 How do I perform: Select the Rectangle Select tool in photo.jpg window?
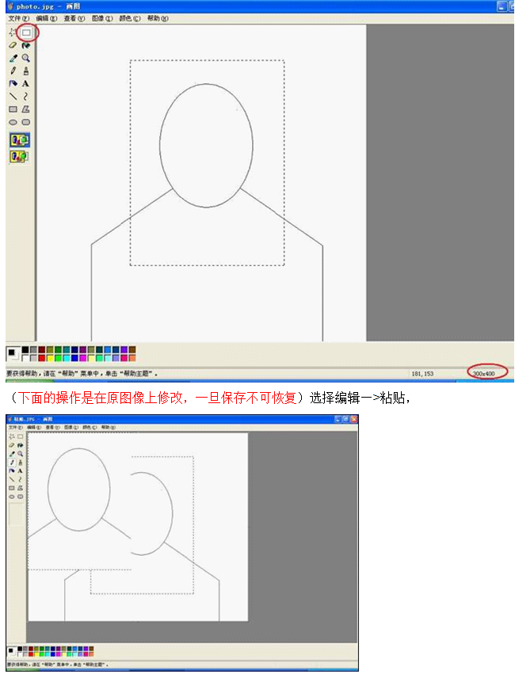pos(26,33)
